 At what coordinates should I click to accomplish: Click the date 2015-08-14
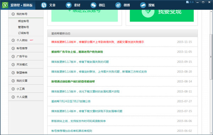(184, 81)
